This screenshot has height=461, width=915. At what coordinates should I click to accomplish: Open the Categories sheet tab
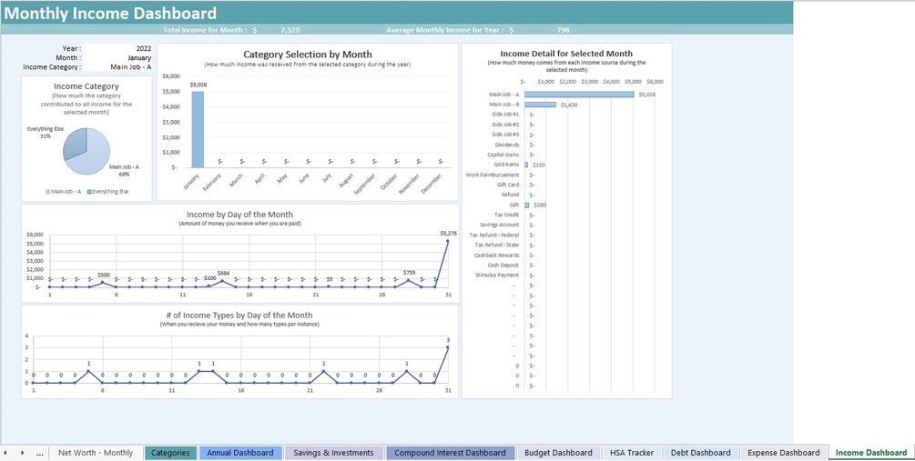click(170, 453)
